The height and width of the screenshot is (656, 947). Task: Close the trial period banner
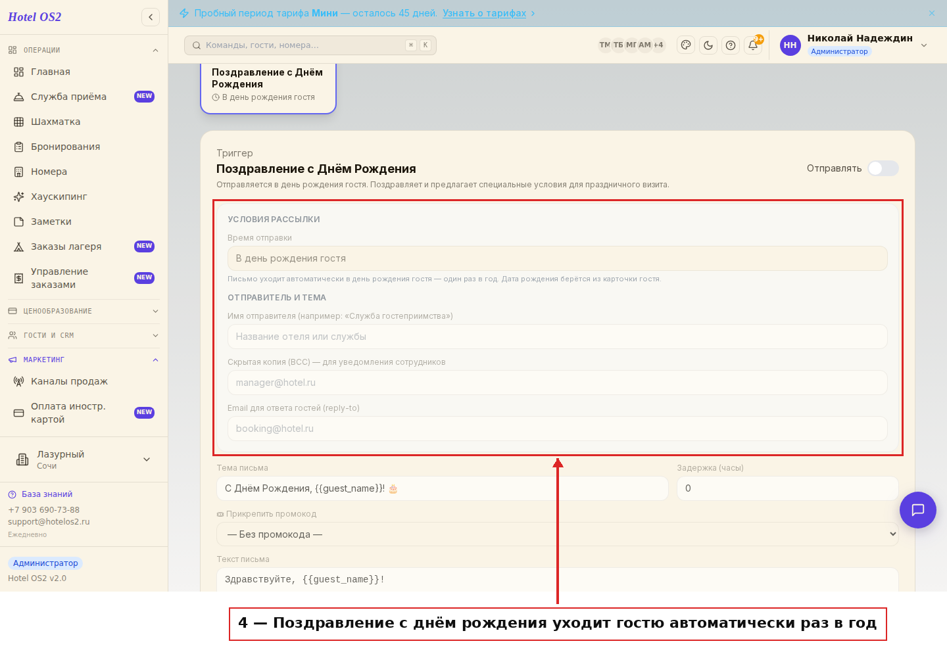tap(932, 13)
